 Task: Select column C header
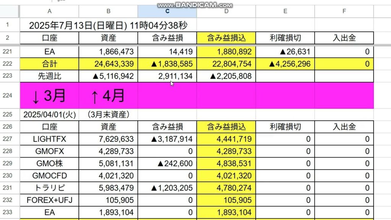pyautogui.click(x=167, y=11)
